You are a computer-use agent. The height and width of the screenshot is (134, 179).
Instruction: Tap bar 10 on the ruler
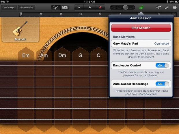click(41, 14)
